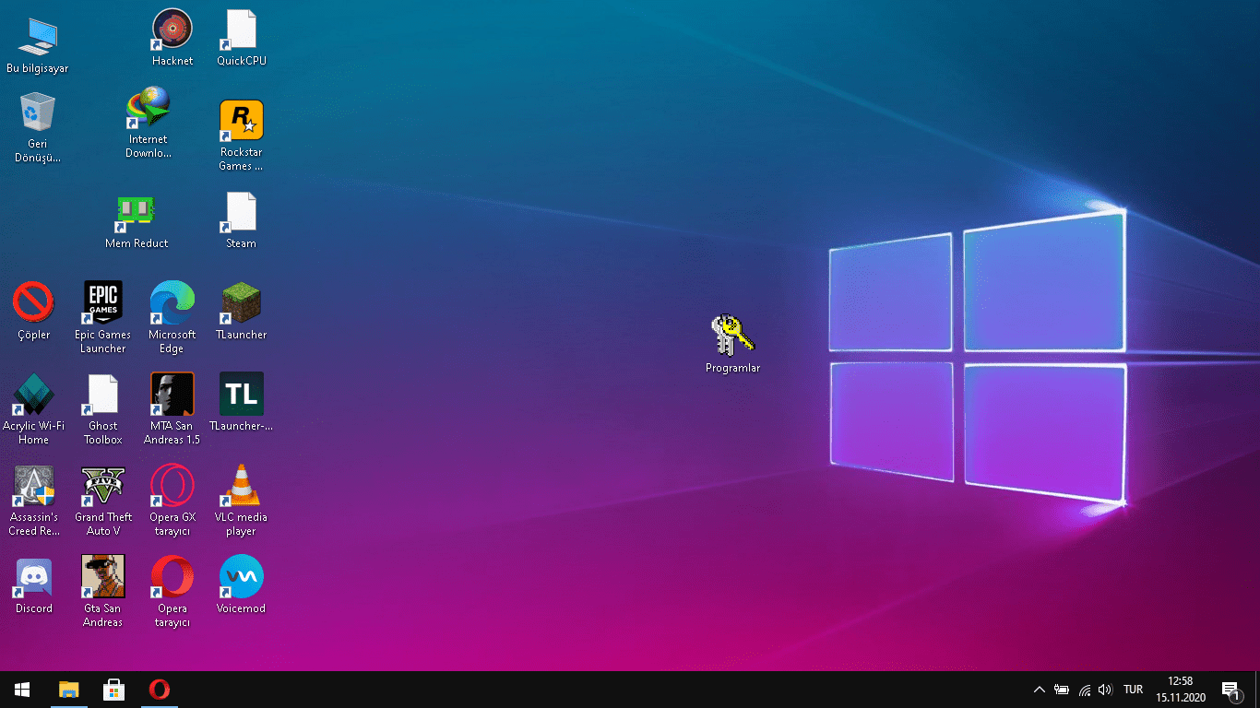Open the volume speaker tray icon
Screen dimensions: 1260x708
click(x=1105, y=690)
